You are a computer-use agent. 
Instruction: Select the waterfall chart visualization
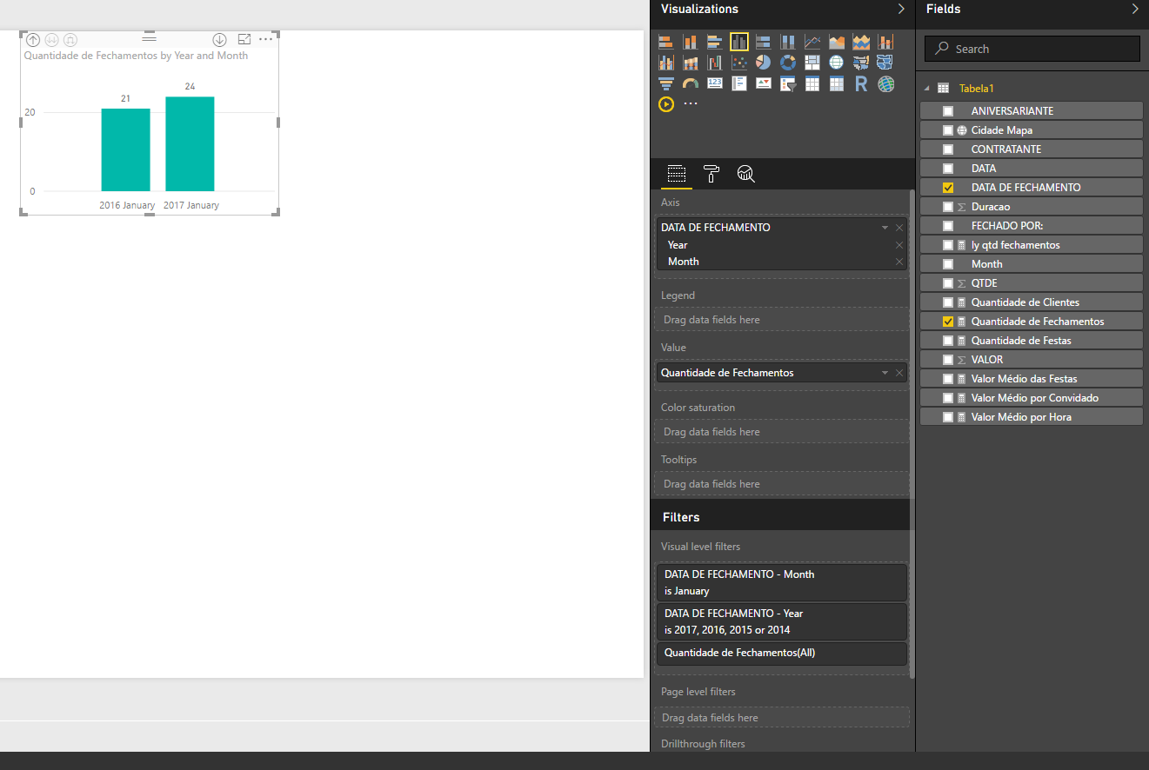[x=715, y=63]
